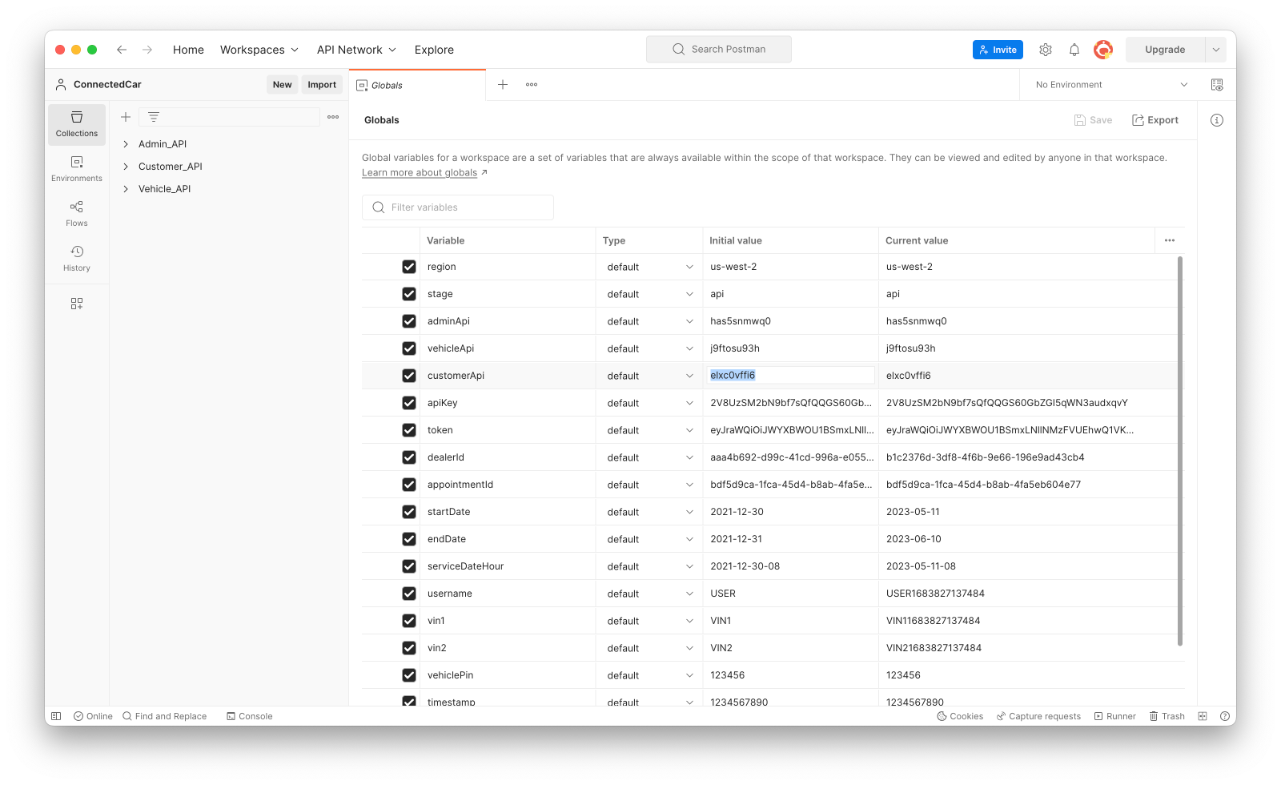1281x785 pixels.
Task: Click the back navigation arrow
Action: (122, 50)
